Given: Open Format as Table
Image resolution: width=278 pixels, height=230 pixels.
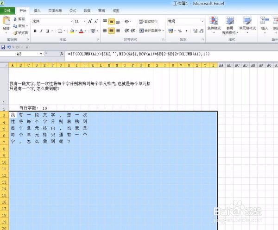Looking at the screenshot, I should click(230, 25).
